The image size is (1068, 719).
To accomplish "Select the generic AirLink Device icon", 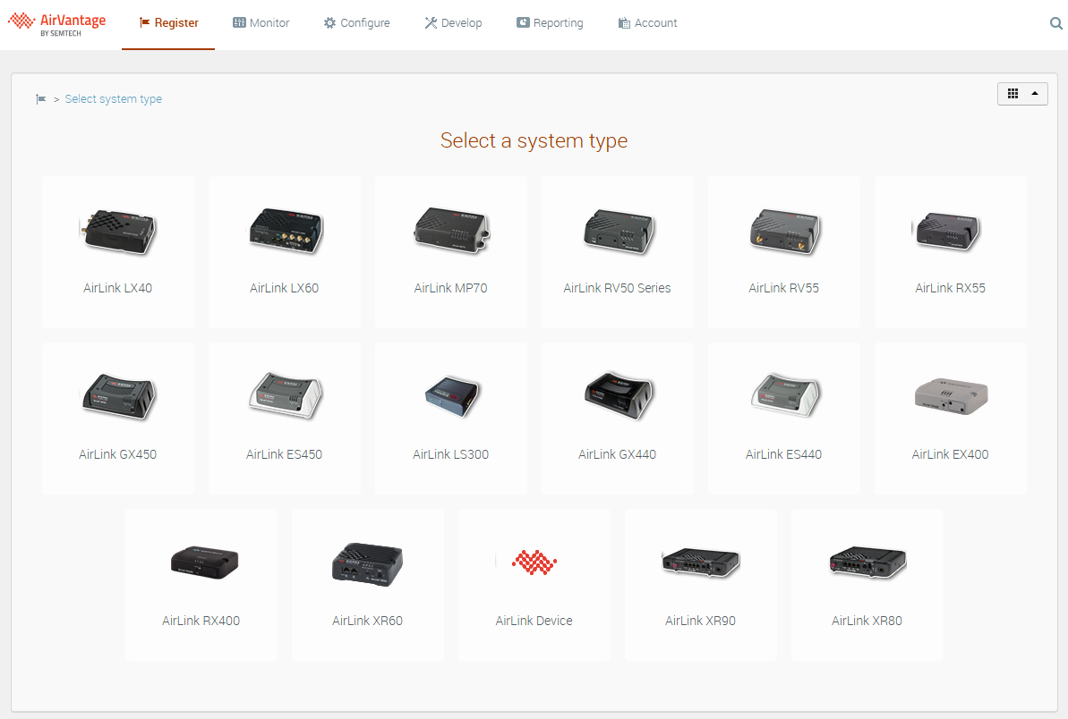I will [x=534, y=562].
